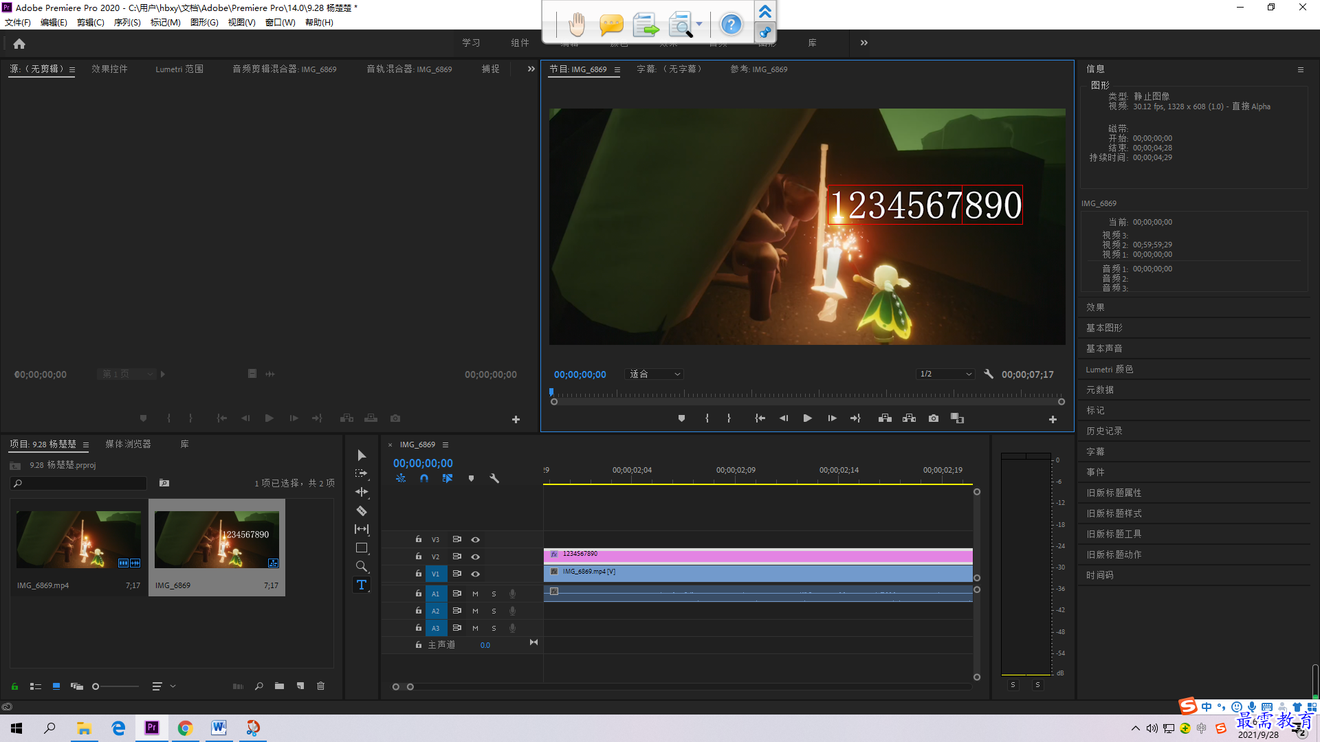
Task: Select the Track Select Forward tool
Action: (x=362, y=474)
